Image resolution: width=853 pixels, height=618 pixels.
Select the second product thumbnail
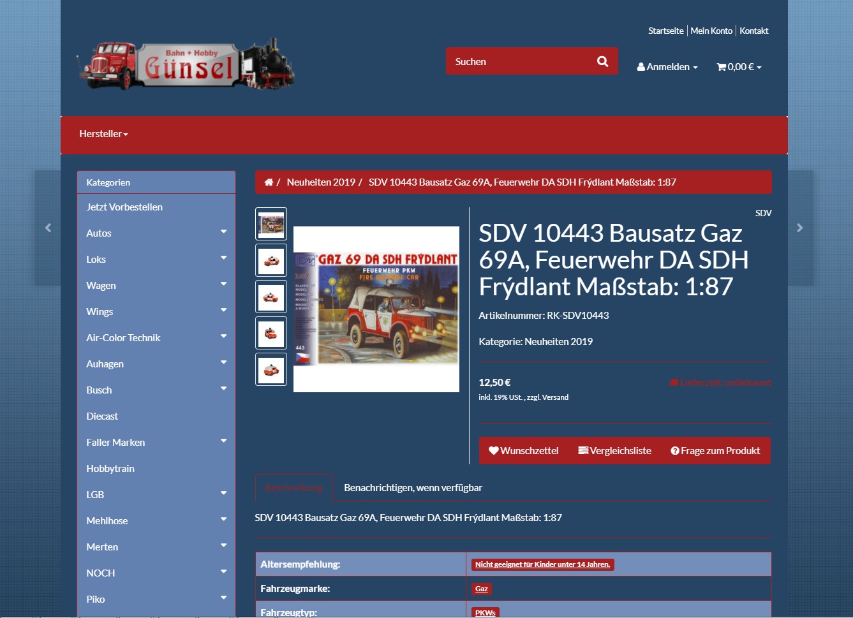coord(271,260)
